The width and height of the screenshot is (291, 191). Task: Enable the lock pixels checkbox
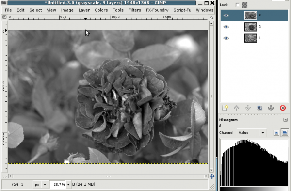click(238, 5)
